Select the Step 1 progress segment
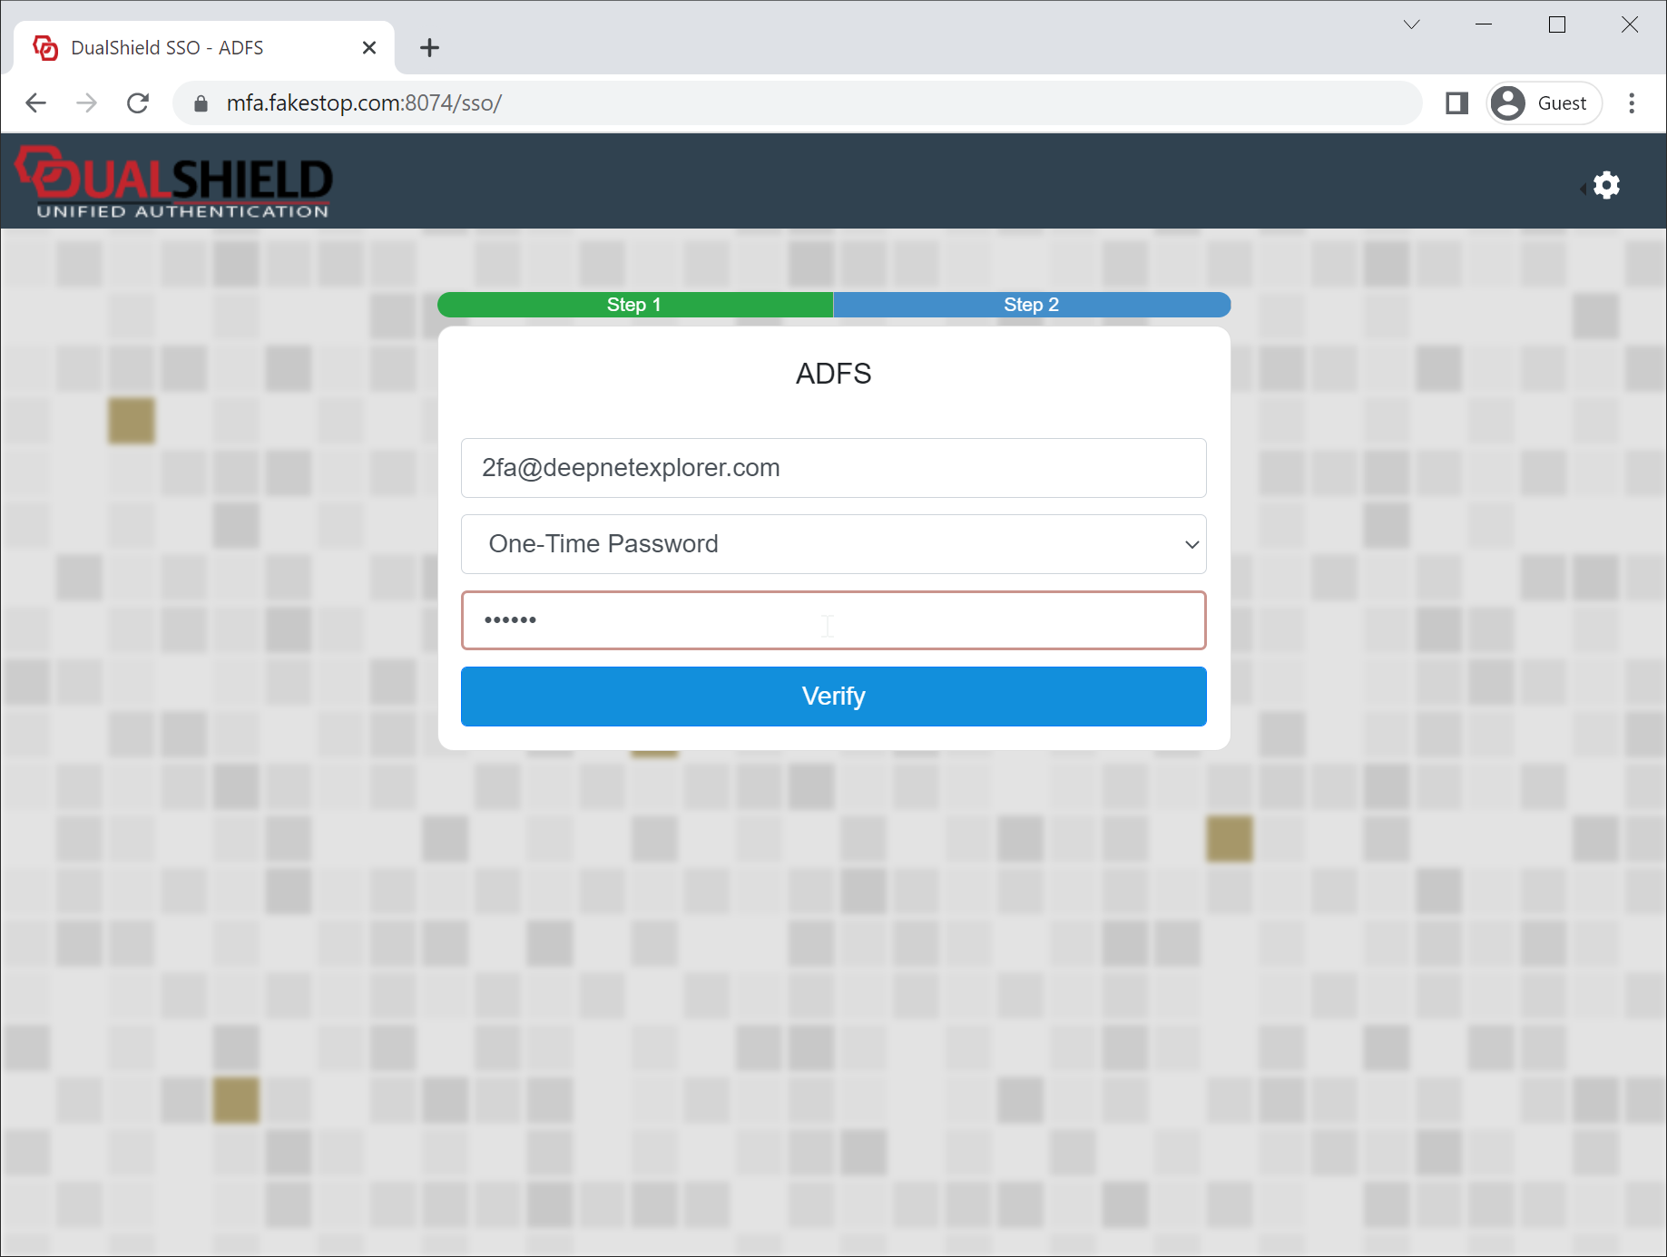 pyautogui.click(x=634, y=305)
